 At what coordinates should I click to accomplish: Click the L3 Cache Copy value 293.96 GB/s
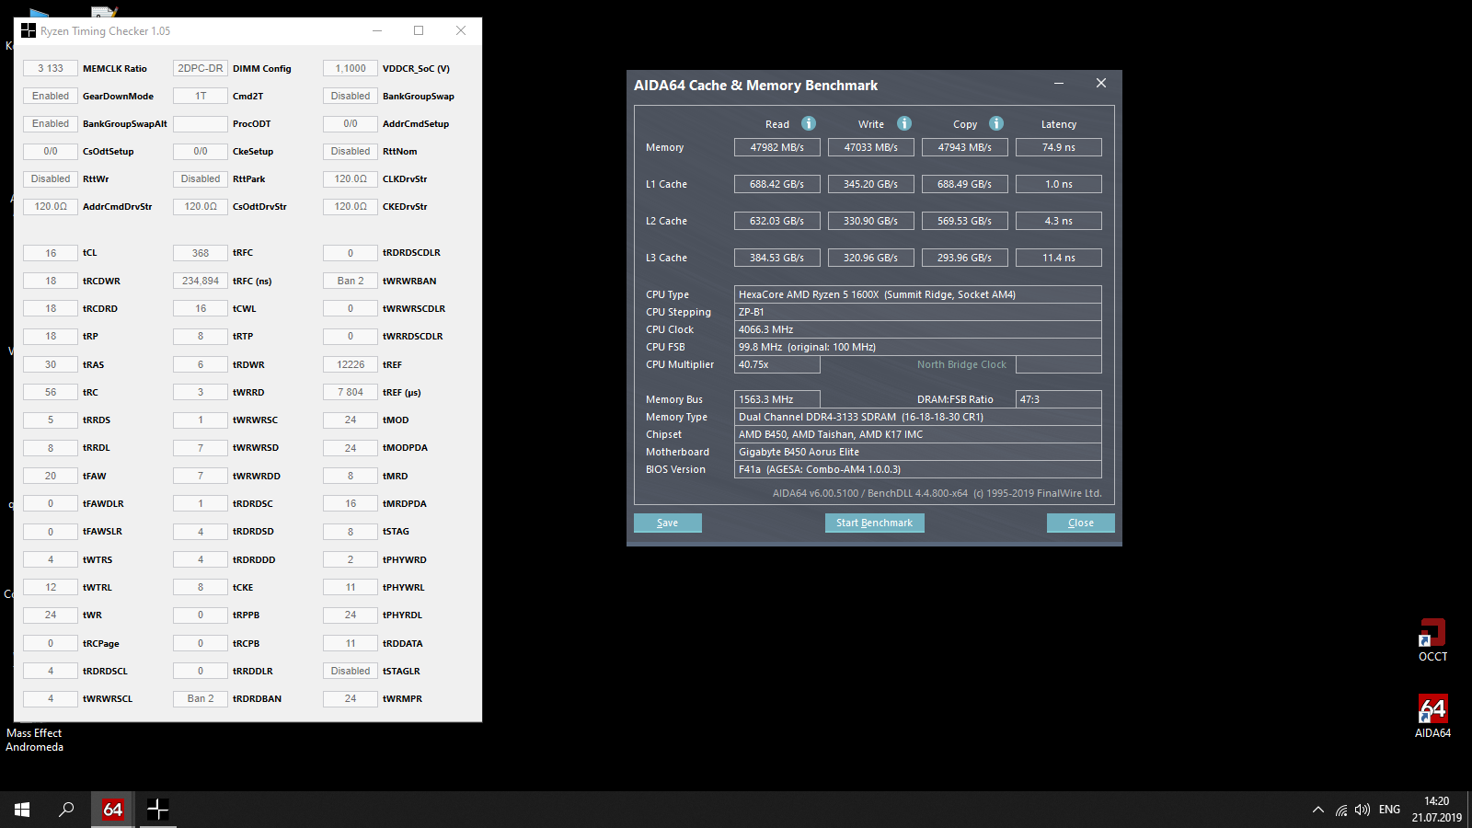tap(965, 258)
